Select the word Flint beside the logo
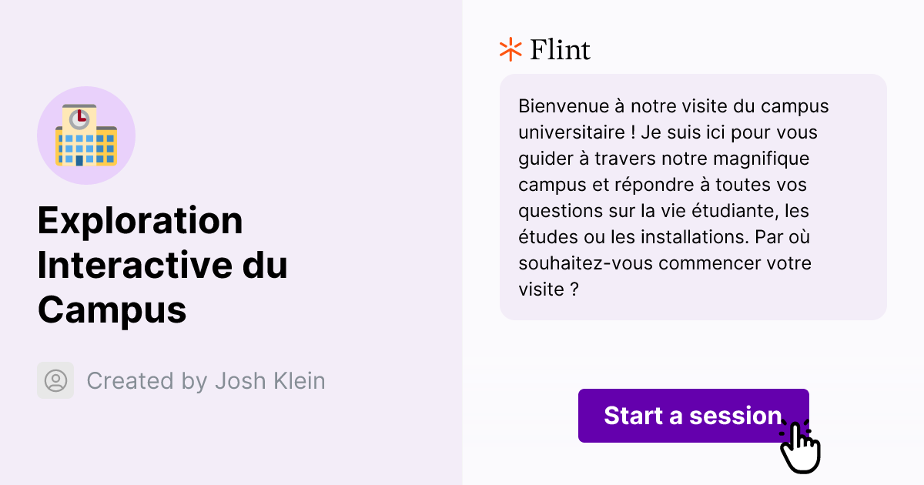 point(560,49)
